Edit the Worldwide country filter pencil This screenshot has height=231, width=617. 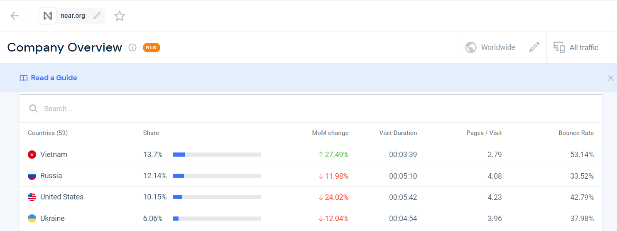[x=534, y=47]
